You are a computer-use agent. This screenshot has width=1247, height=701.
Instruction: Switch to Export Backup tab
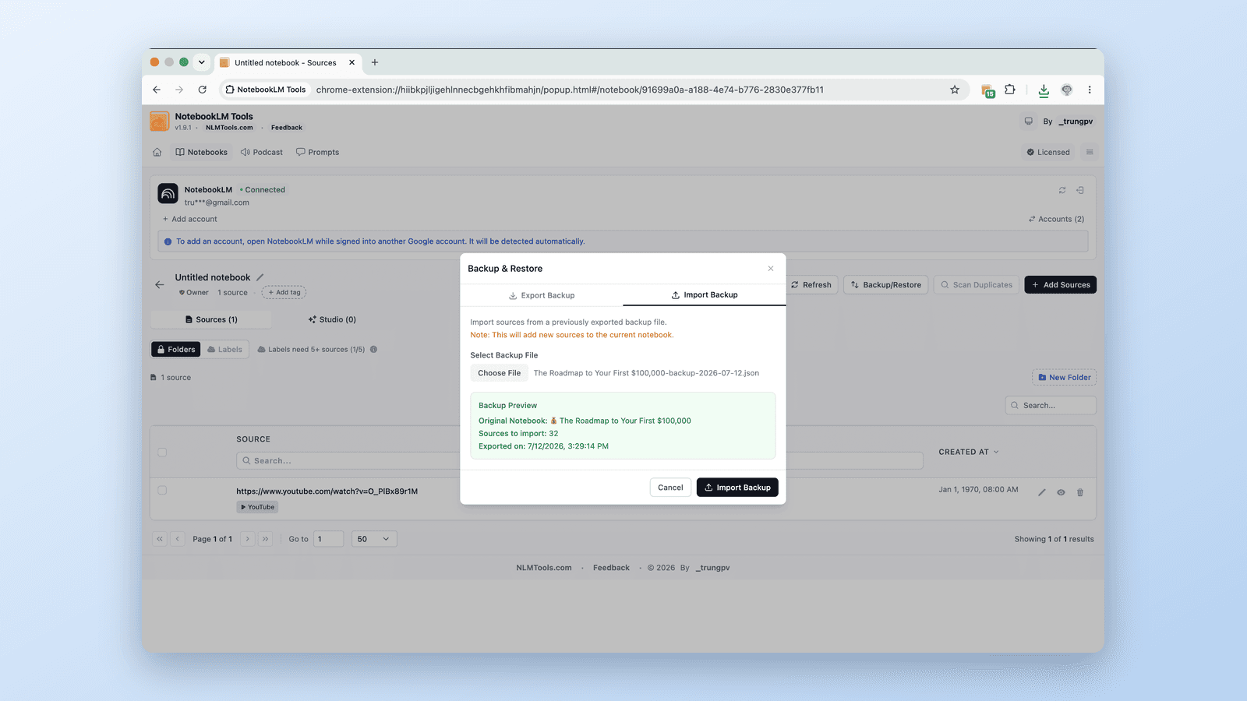pos(542,295)
